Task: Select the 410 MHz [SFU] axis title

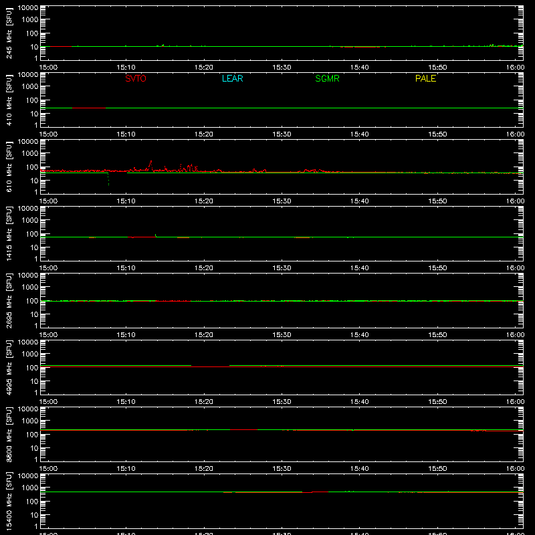Action: [9, 100]
